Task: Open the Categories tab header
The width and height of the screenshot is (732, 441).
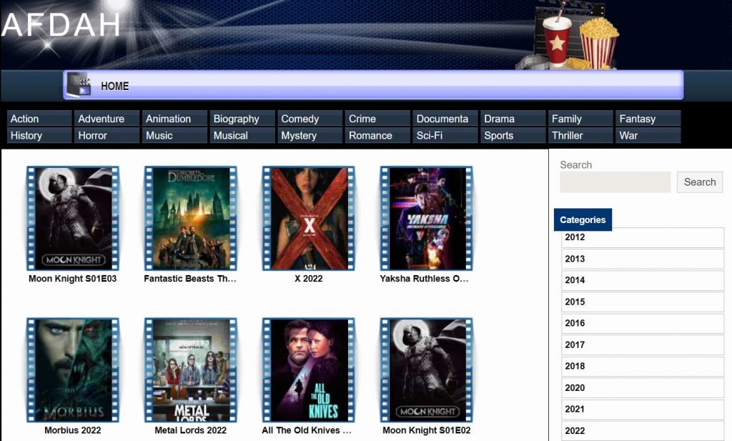Action: pos(583,220)
